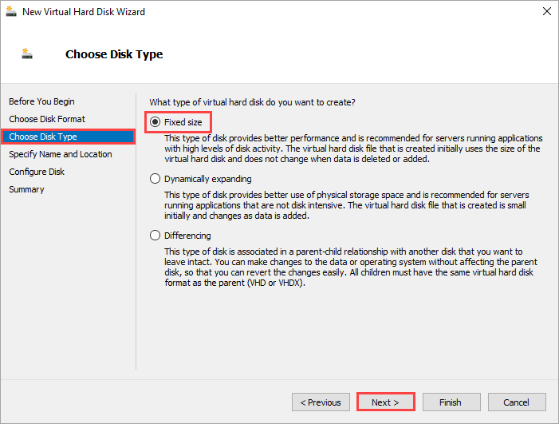This screenshot has width=559, height=424.
Task: Go to the Summary step
Action: (26, 189)
